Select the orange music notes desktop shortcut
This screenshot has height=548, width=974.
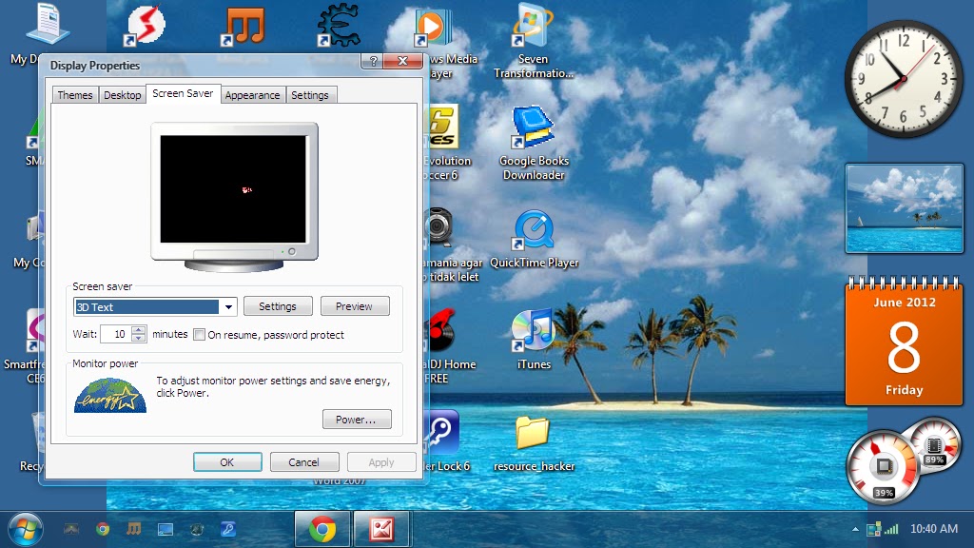pos(243,26)
